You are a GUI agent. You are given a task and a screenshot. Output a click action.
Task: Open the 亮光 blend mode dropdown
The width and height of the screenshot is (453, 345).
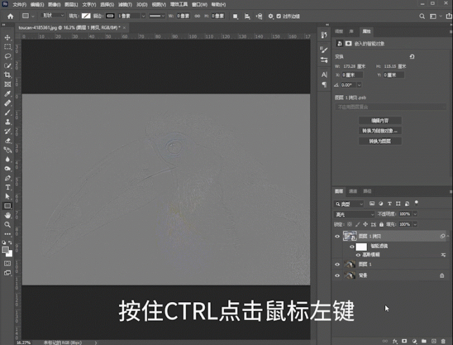[x=354, y=214]
